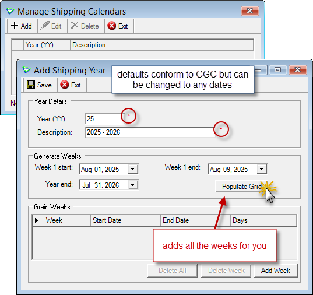Close the Manage Shipping Calendars window
Viewport: 313px width, 295px height.
tap(250, 10)
